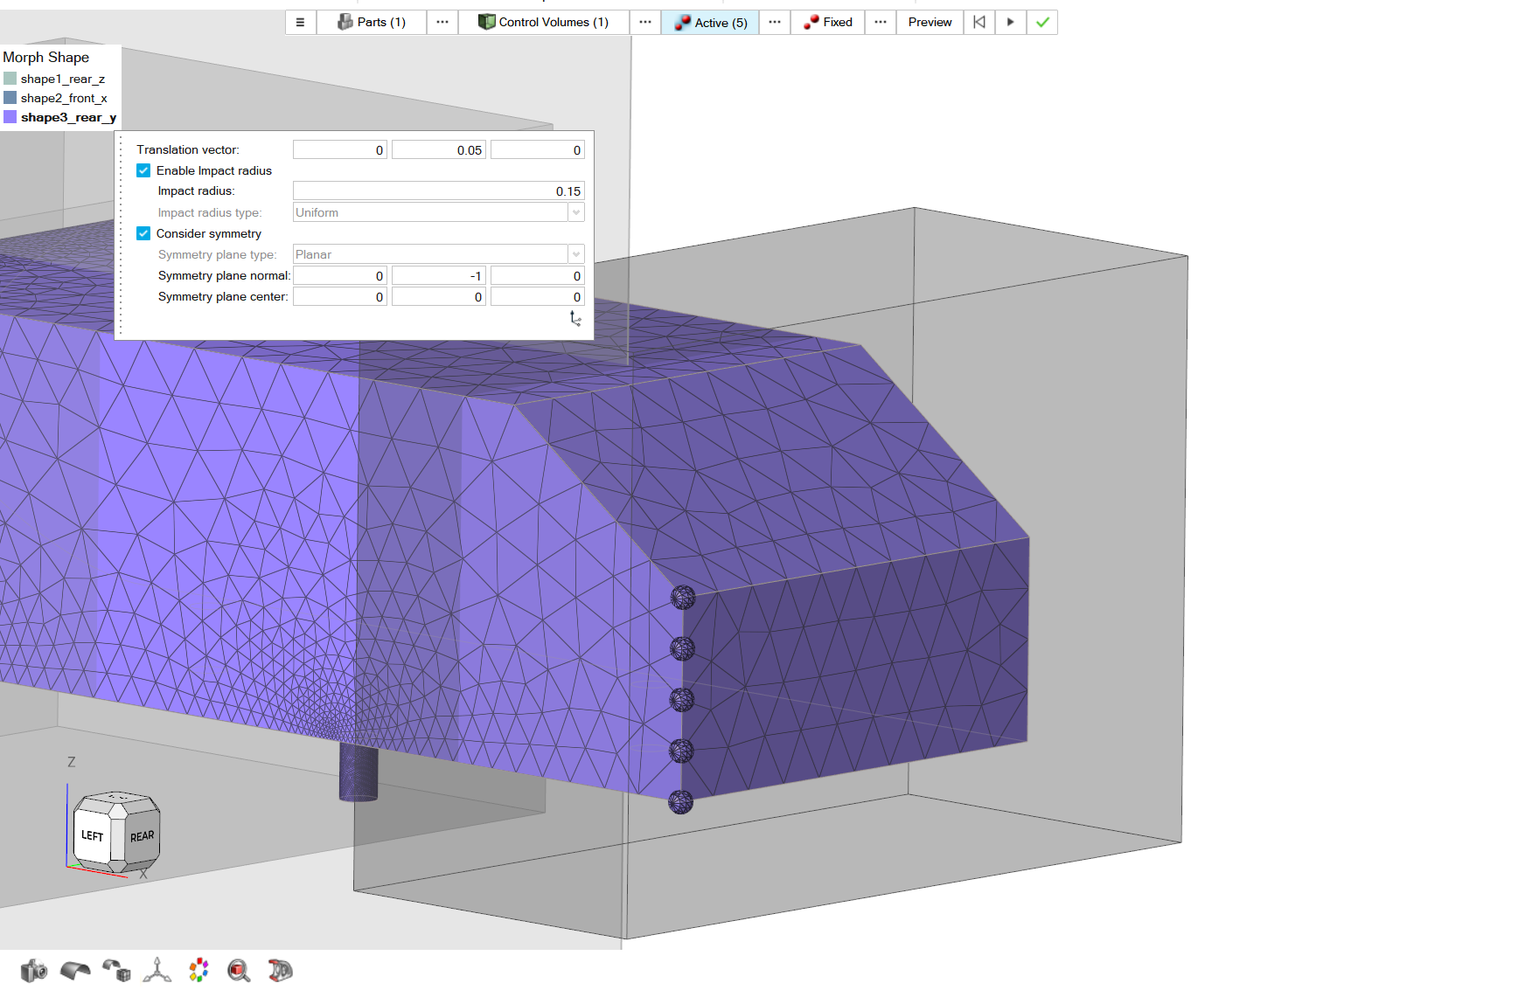Click the Impact radius value field
This screenshot has height=990, width=1518.
(438, 191)
